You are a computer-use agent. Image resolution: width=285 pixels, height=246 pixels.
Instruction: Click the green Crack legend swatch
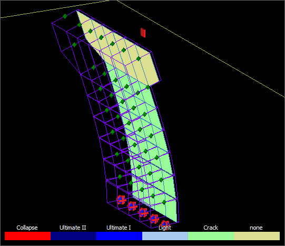click(211, 236)
